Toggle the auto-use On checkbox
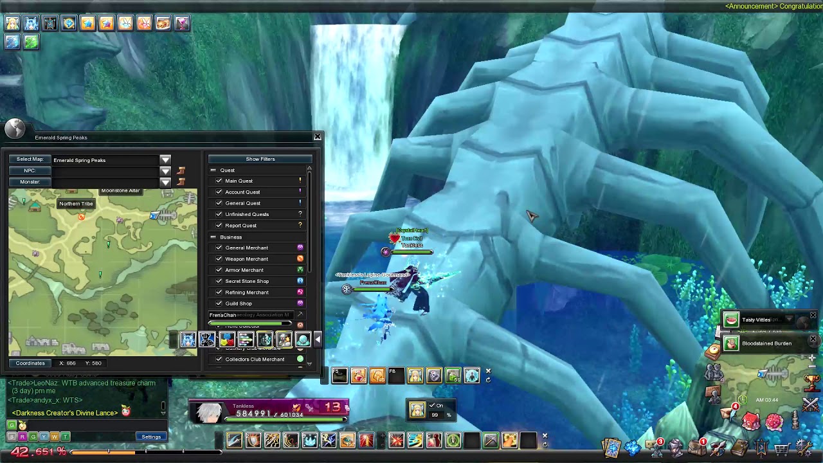 click(432, 406)
